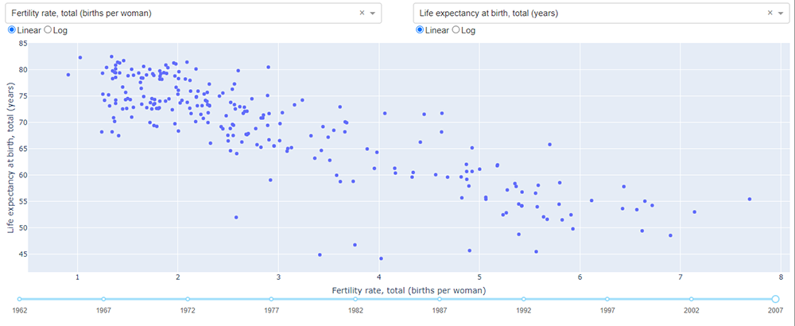The height and width of the screenshot is (326, 795).
Task: Set year slider to 1997
Action: coord(607,299)
